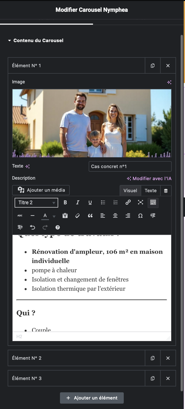Open keyboard shortcuts help icon
The width and height of the screenshot is (185, 409).
tap(58, 227)
